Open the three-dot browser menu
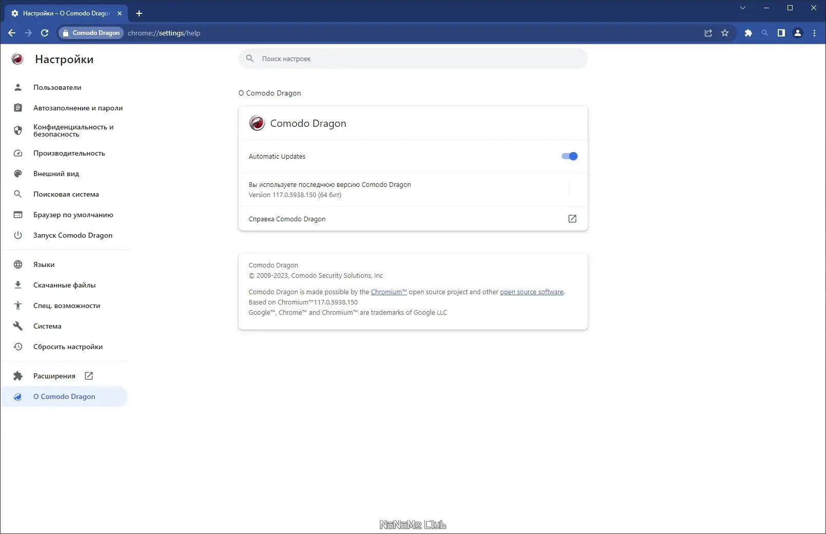The height and width of the screenshot is (534, 826). [814, 33]
